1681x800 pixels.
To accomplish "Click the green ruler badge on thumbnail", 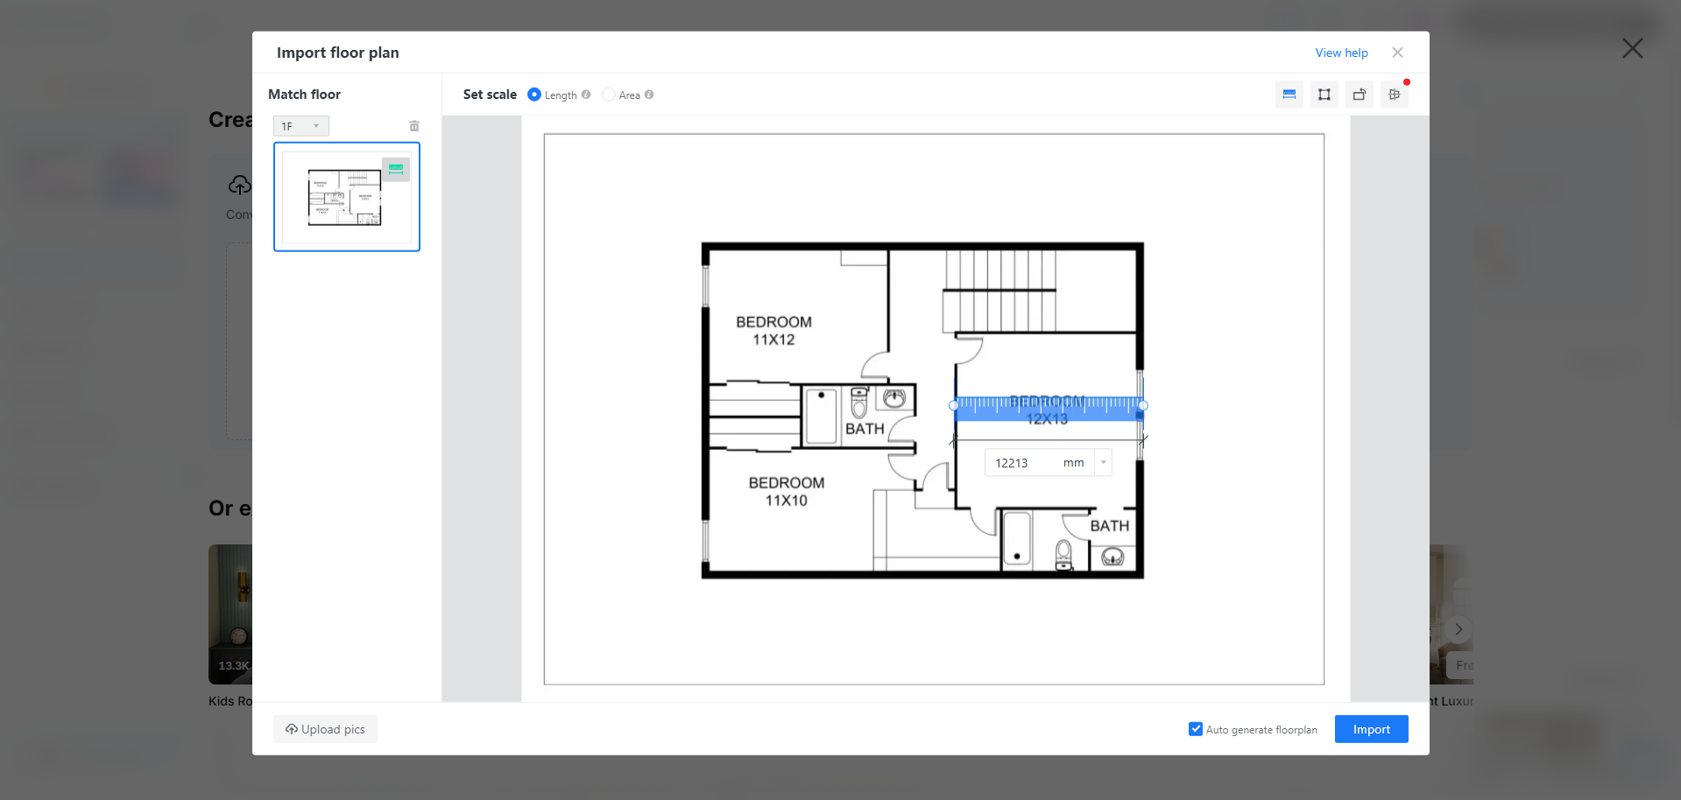I will (396, 168).
